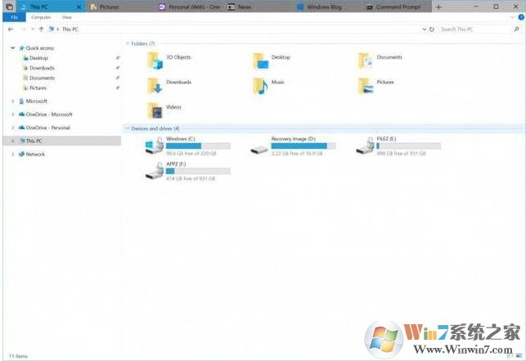Viewport: 526px width, 361px height.
Task: Add a new tab with plus button
Action: pyautogui.click(x=438, y=7)
